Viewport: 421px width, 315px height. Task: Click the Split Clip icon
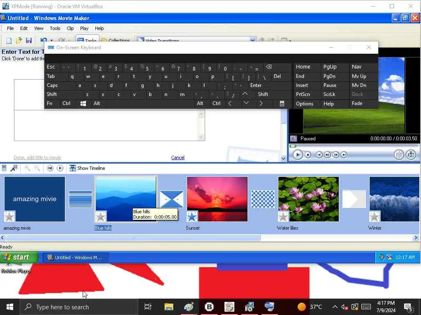(x=399, y=155)
